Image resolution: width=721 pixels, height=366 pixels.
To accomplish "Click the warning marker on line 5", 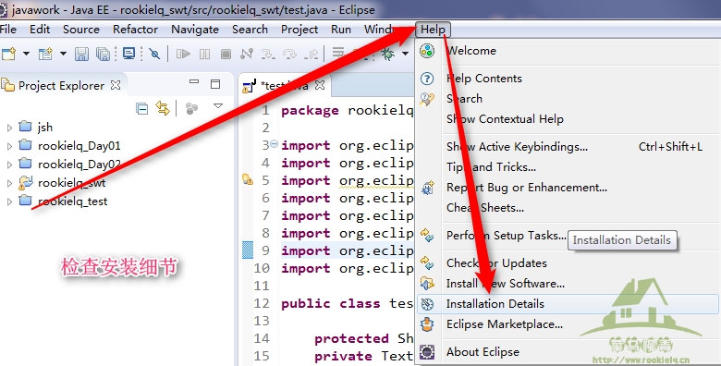I will (x=248, y=180).
